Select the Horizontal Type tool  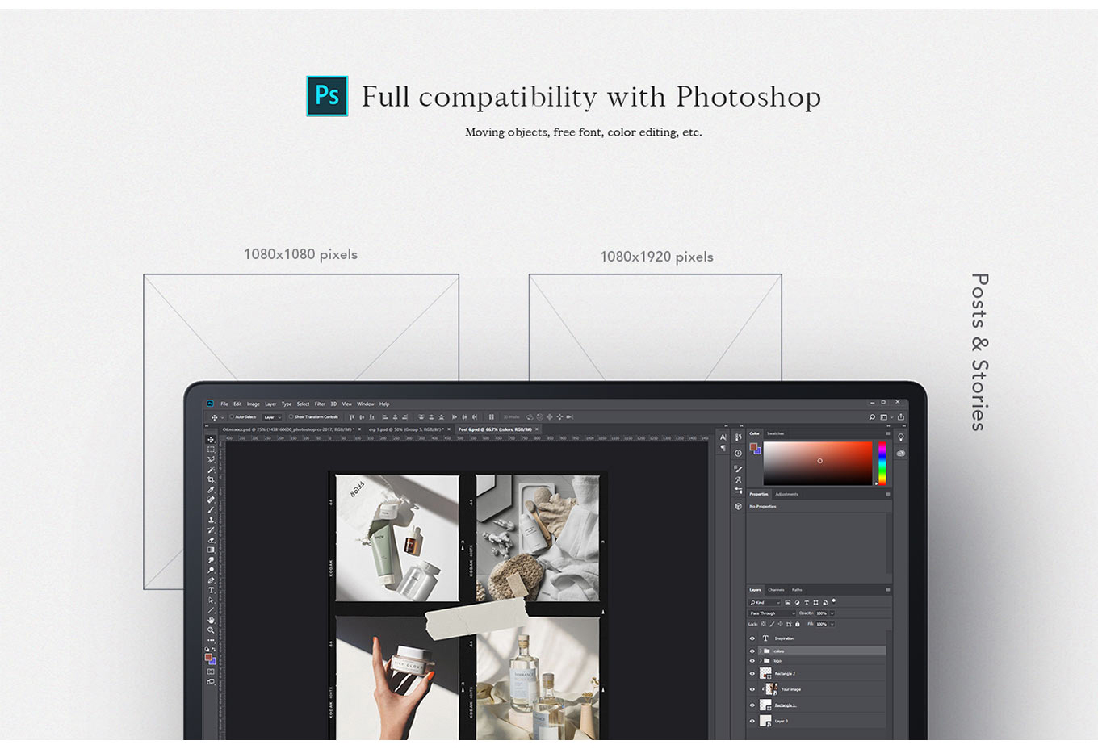(211, 590)
